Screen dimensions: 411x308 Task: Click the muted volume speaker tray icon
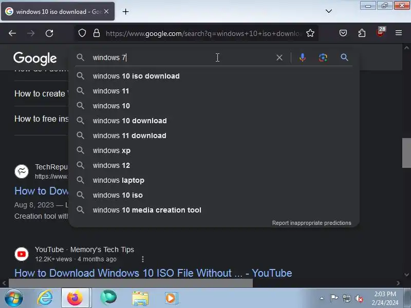(359, 298)
